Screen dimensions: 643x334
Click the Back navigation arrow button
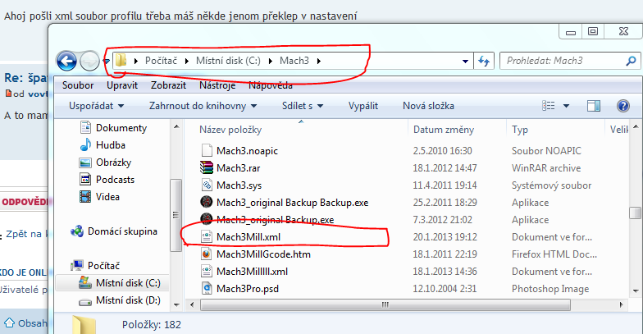pyautogui.click(x=66, y=61)
